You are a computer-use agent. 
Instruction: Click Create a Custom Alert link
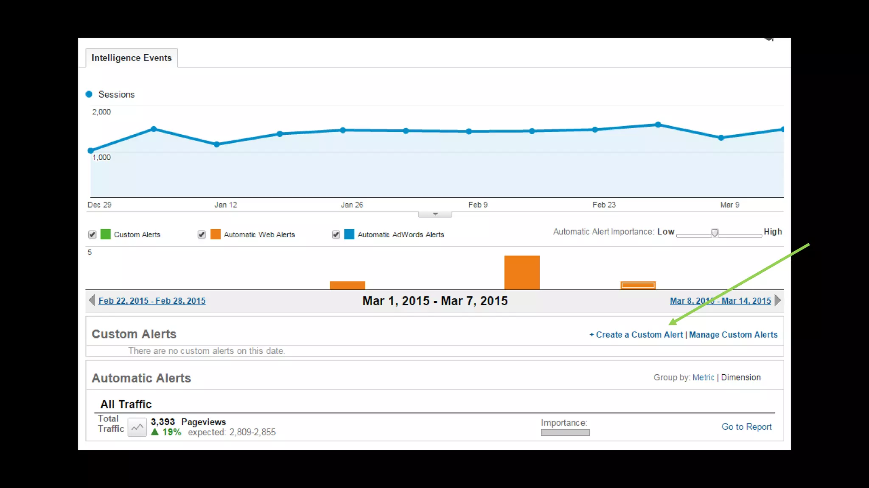(636, 335)
